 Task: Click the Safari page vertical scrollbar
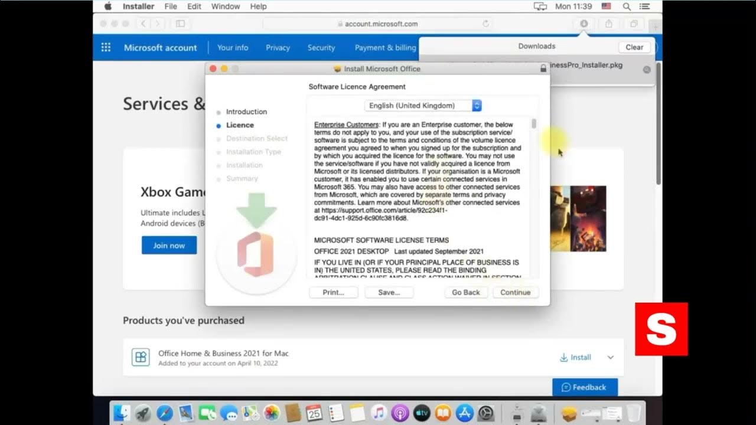(x=659, y=124)
